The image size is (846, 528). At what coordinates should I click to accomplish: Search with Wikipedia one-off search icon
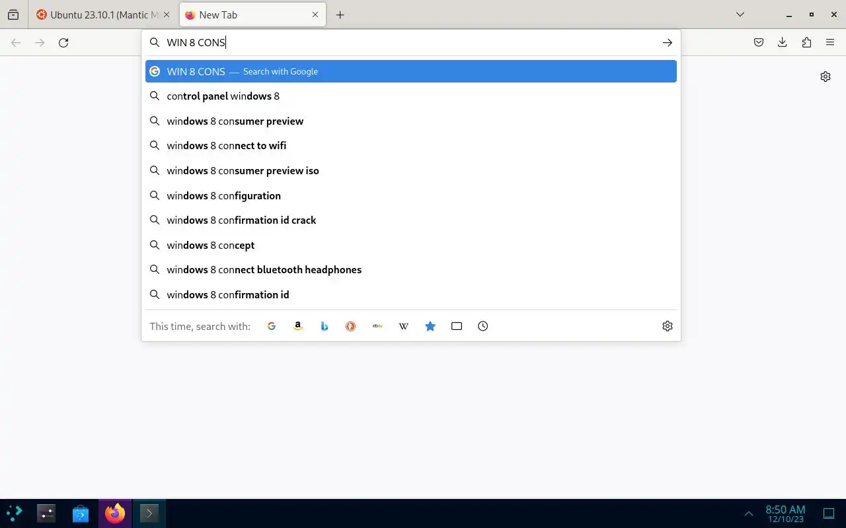404,326
